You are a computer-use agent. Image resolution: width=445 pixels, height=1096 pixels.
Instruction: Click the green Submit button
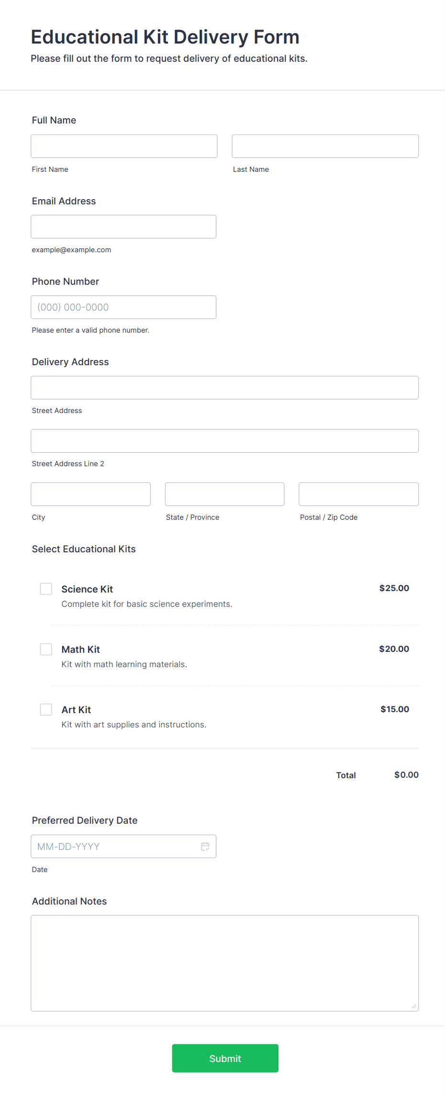tap(225, 1058)
